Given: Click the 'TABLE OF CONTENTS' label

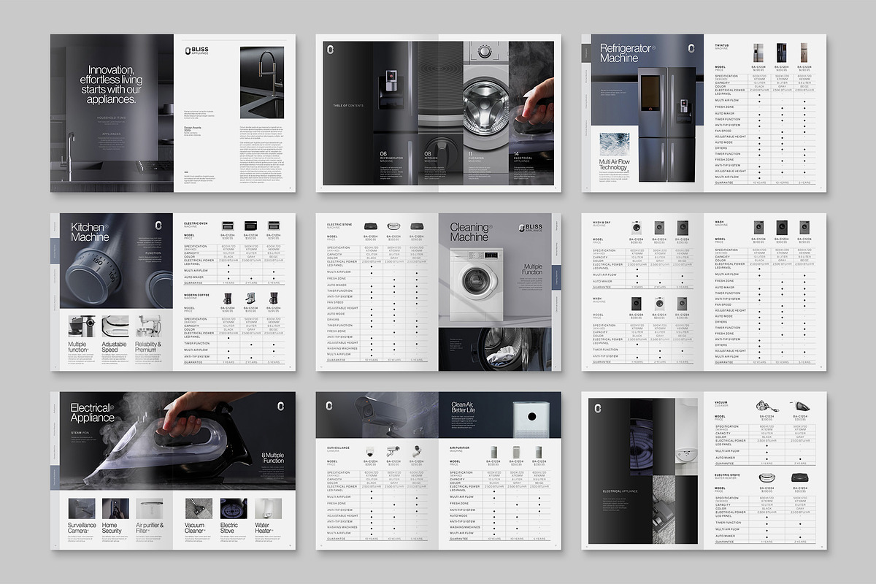Looking at the screenshot, I should [x=348, y=106].
